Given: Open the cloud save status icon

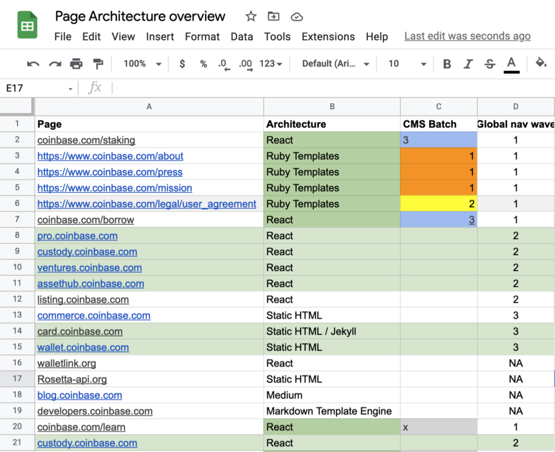Looking at the screenshot, I should 296,16.
